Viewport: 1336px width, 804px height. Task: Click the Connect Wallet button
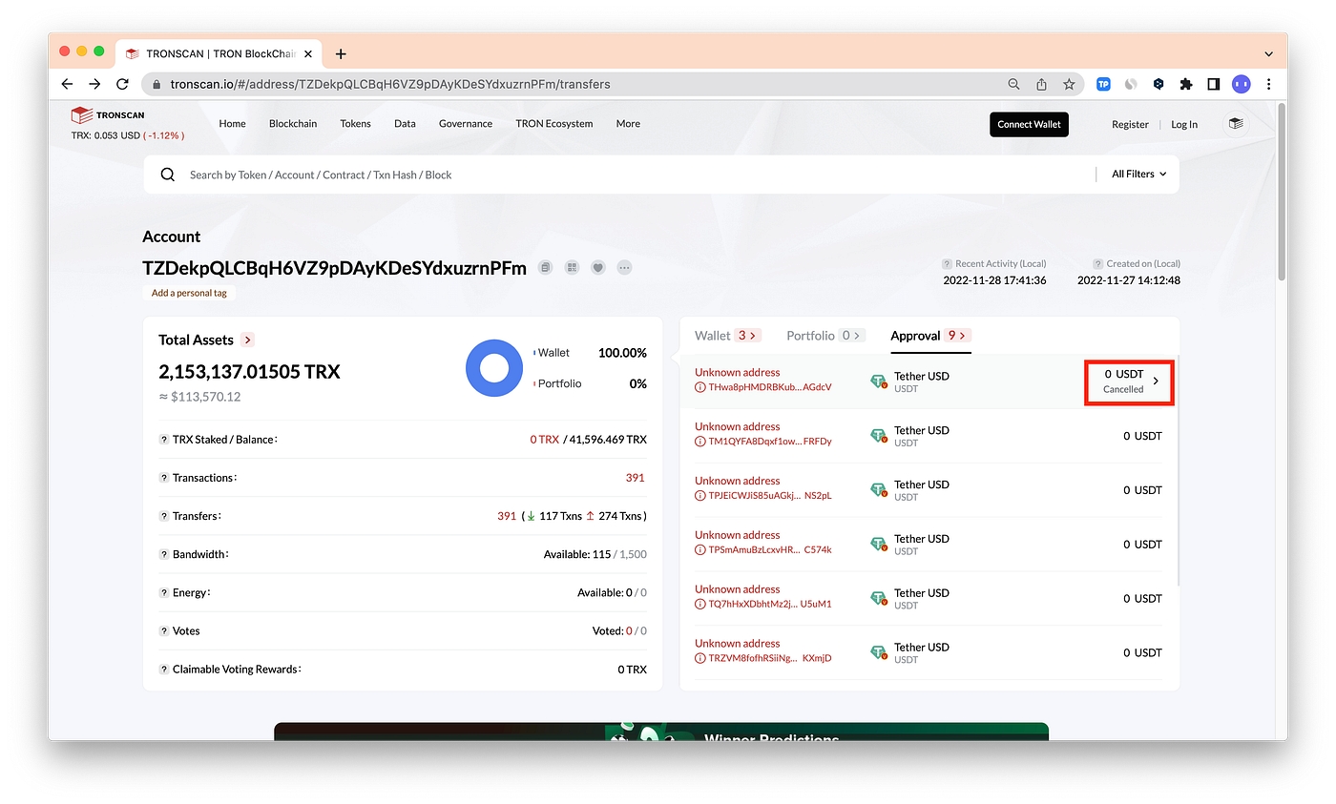pyautogui.click(x=1029, y=124)
